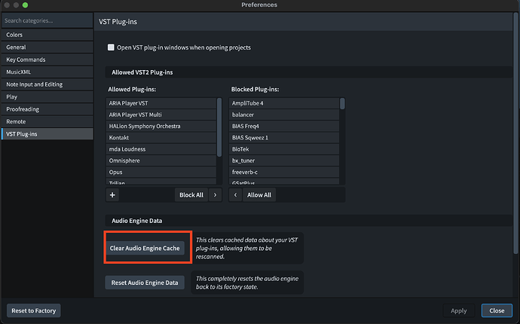Image resolution: width=520 pixels, height=324 pixels.
Task: Close the Preferences dialog
Action: (497, 310)
